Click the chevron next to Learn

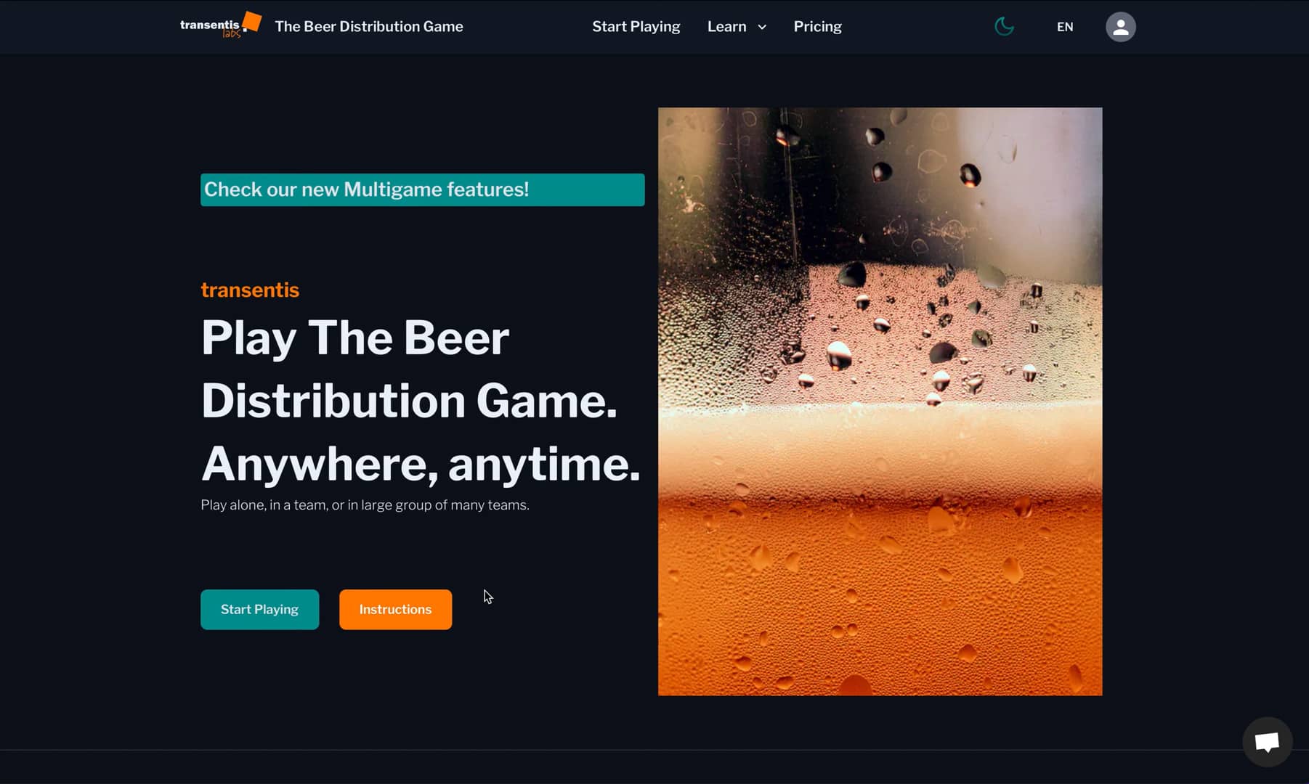coord(761,27)
